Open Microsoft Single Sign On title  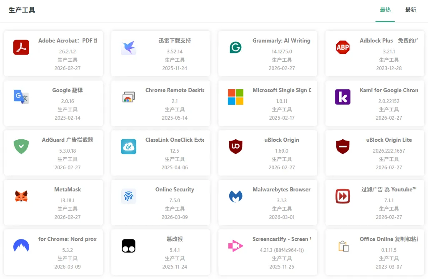tap(282, 90)
